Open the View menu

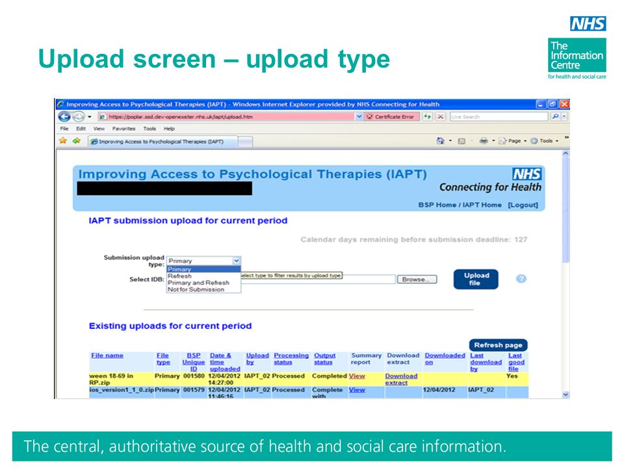[x=99, y=129]
